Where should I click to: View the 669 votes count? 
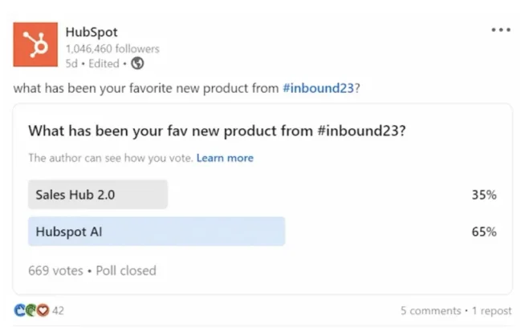click(55, 270)
